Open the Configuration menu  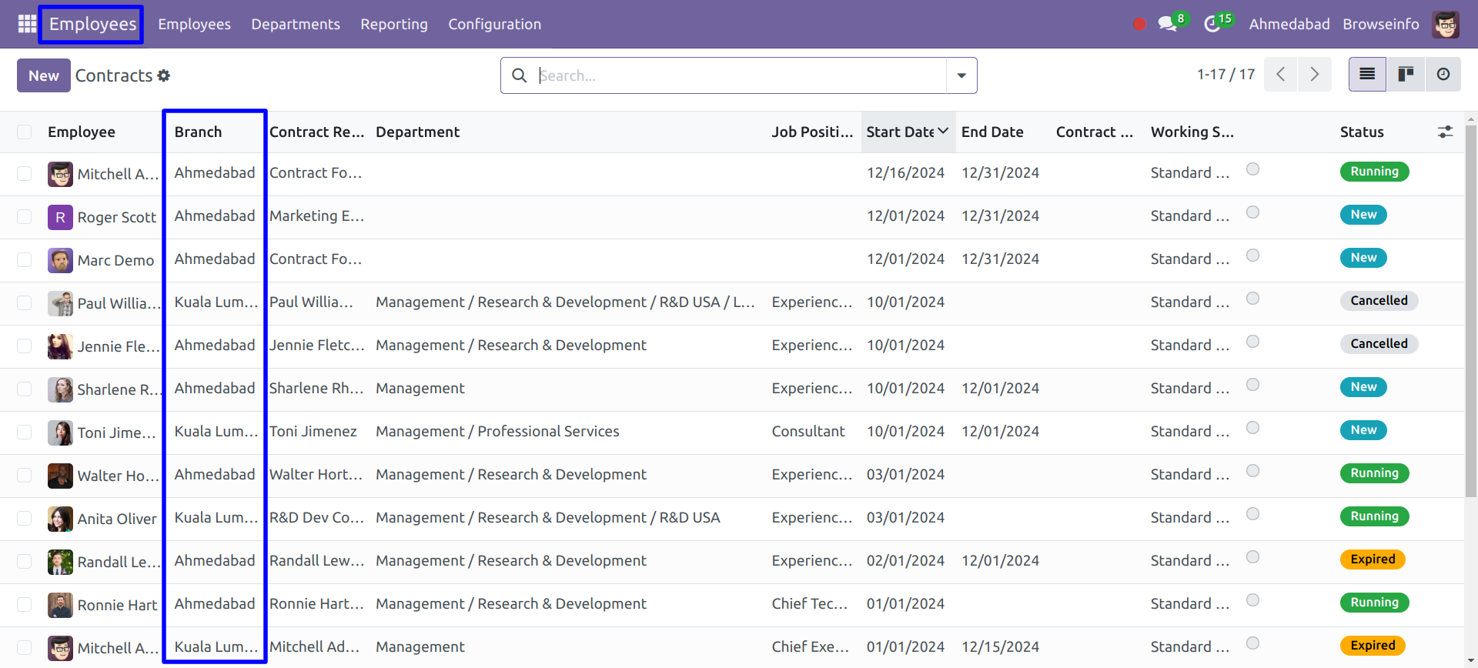point(494,24)
